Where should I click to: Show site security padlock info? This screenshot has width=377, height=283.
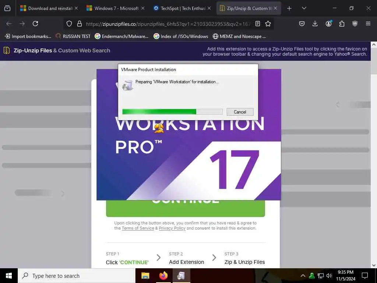pos(80,24)
